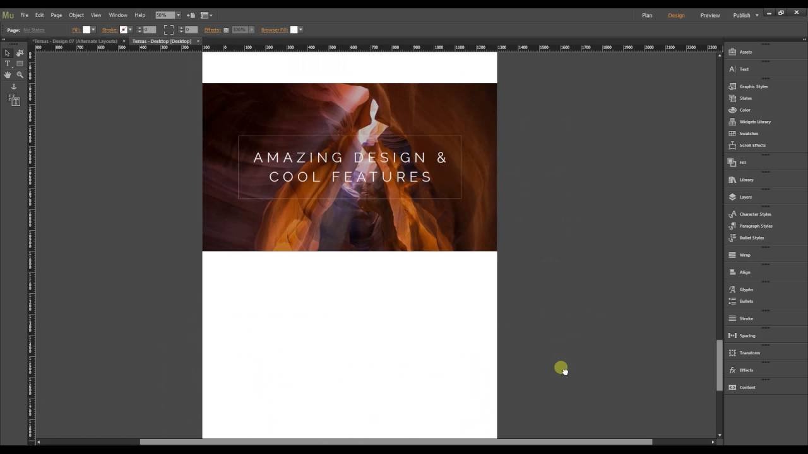Open the Help menu
Screen dimensions: 808x454
coord(140,15)
